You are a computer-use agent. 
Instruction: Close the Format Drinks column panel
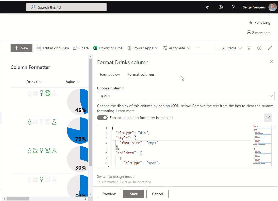(271, 62)
